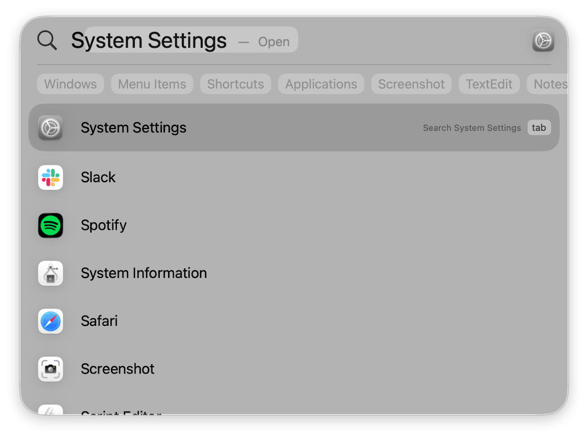Screen dimensions: 588x438
Task: Choose the Shortcuts filter chip
Action: click(x=236, y=84)
